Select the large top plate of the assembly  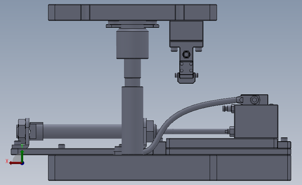click(132, 12)
